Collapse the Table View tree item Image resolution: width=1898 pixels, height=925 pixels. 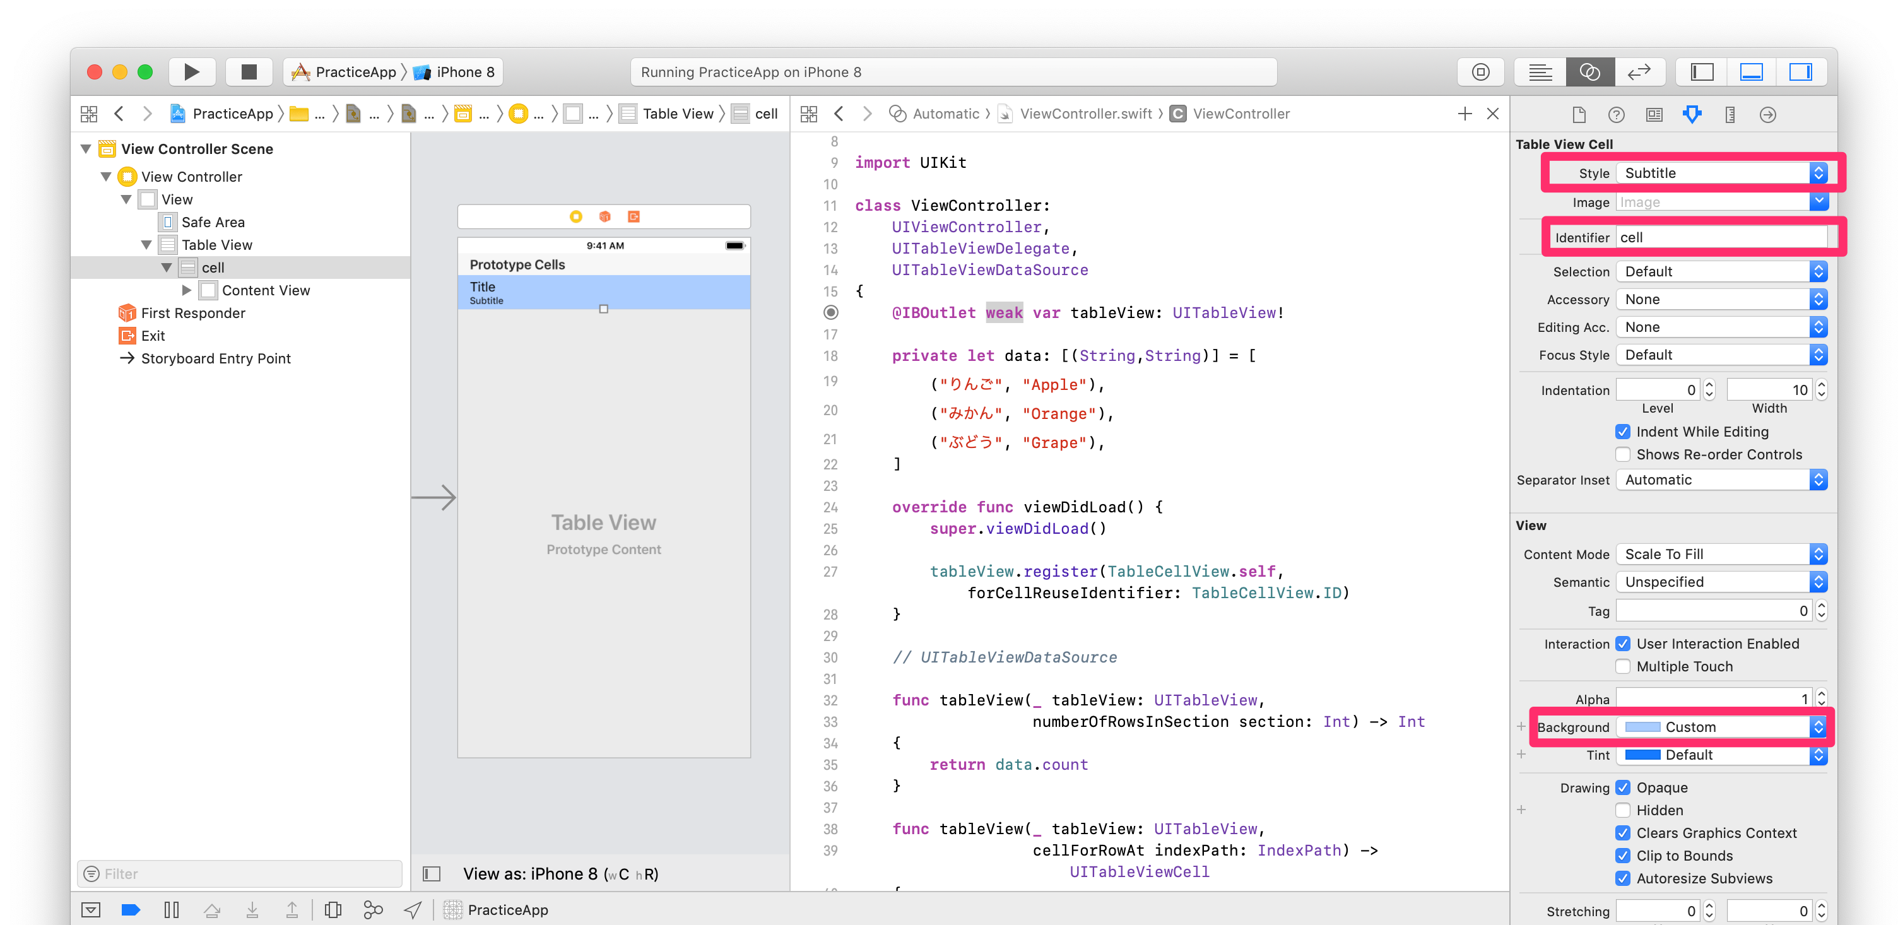click(146, 245)
